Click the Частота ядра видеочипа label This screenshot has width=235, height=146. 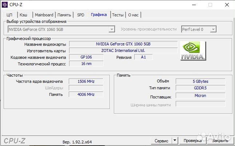coord(39,81)
